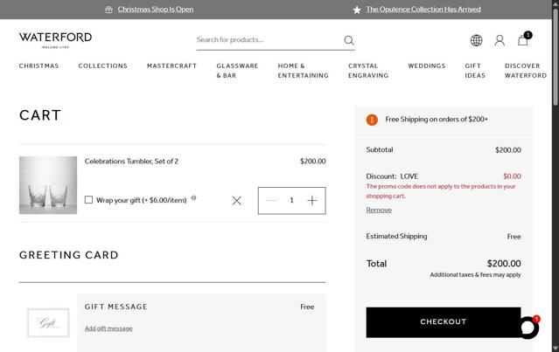Open the chat bubble widget
Image resolution: width=559 pixels, height=352 pixels.
(527, 328)
